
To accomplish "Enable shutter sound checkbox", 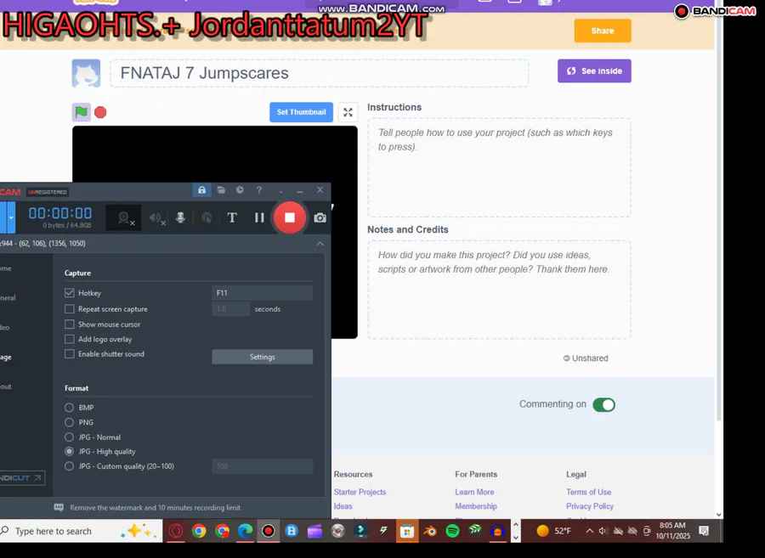I will [70, 354].
